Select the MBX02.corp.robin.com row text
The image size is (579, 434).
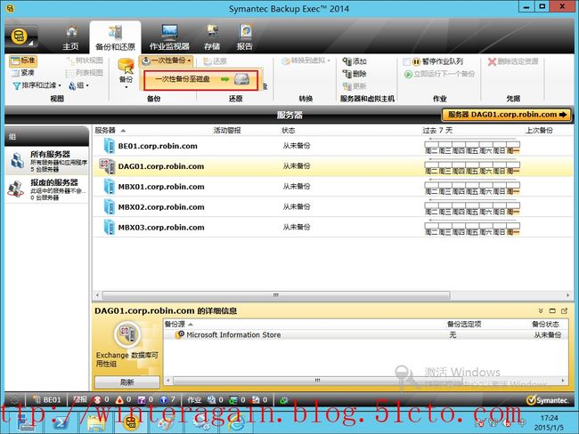click(161, 207)
